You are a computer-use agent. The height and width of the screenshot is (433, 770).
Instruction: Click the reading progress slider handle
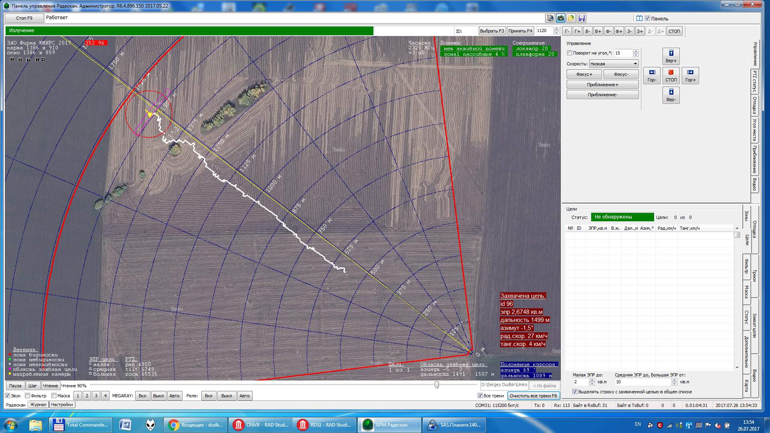pos(437,385)
